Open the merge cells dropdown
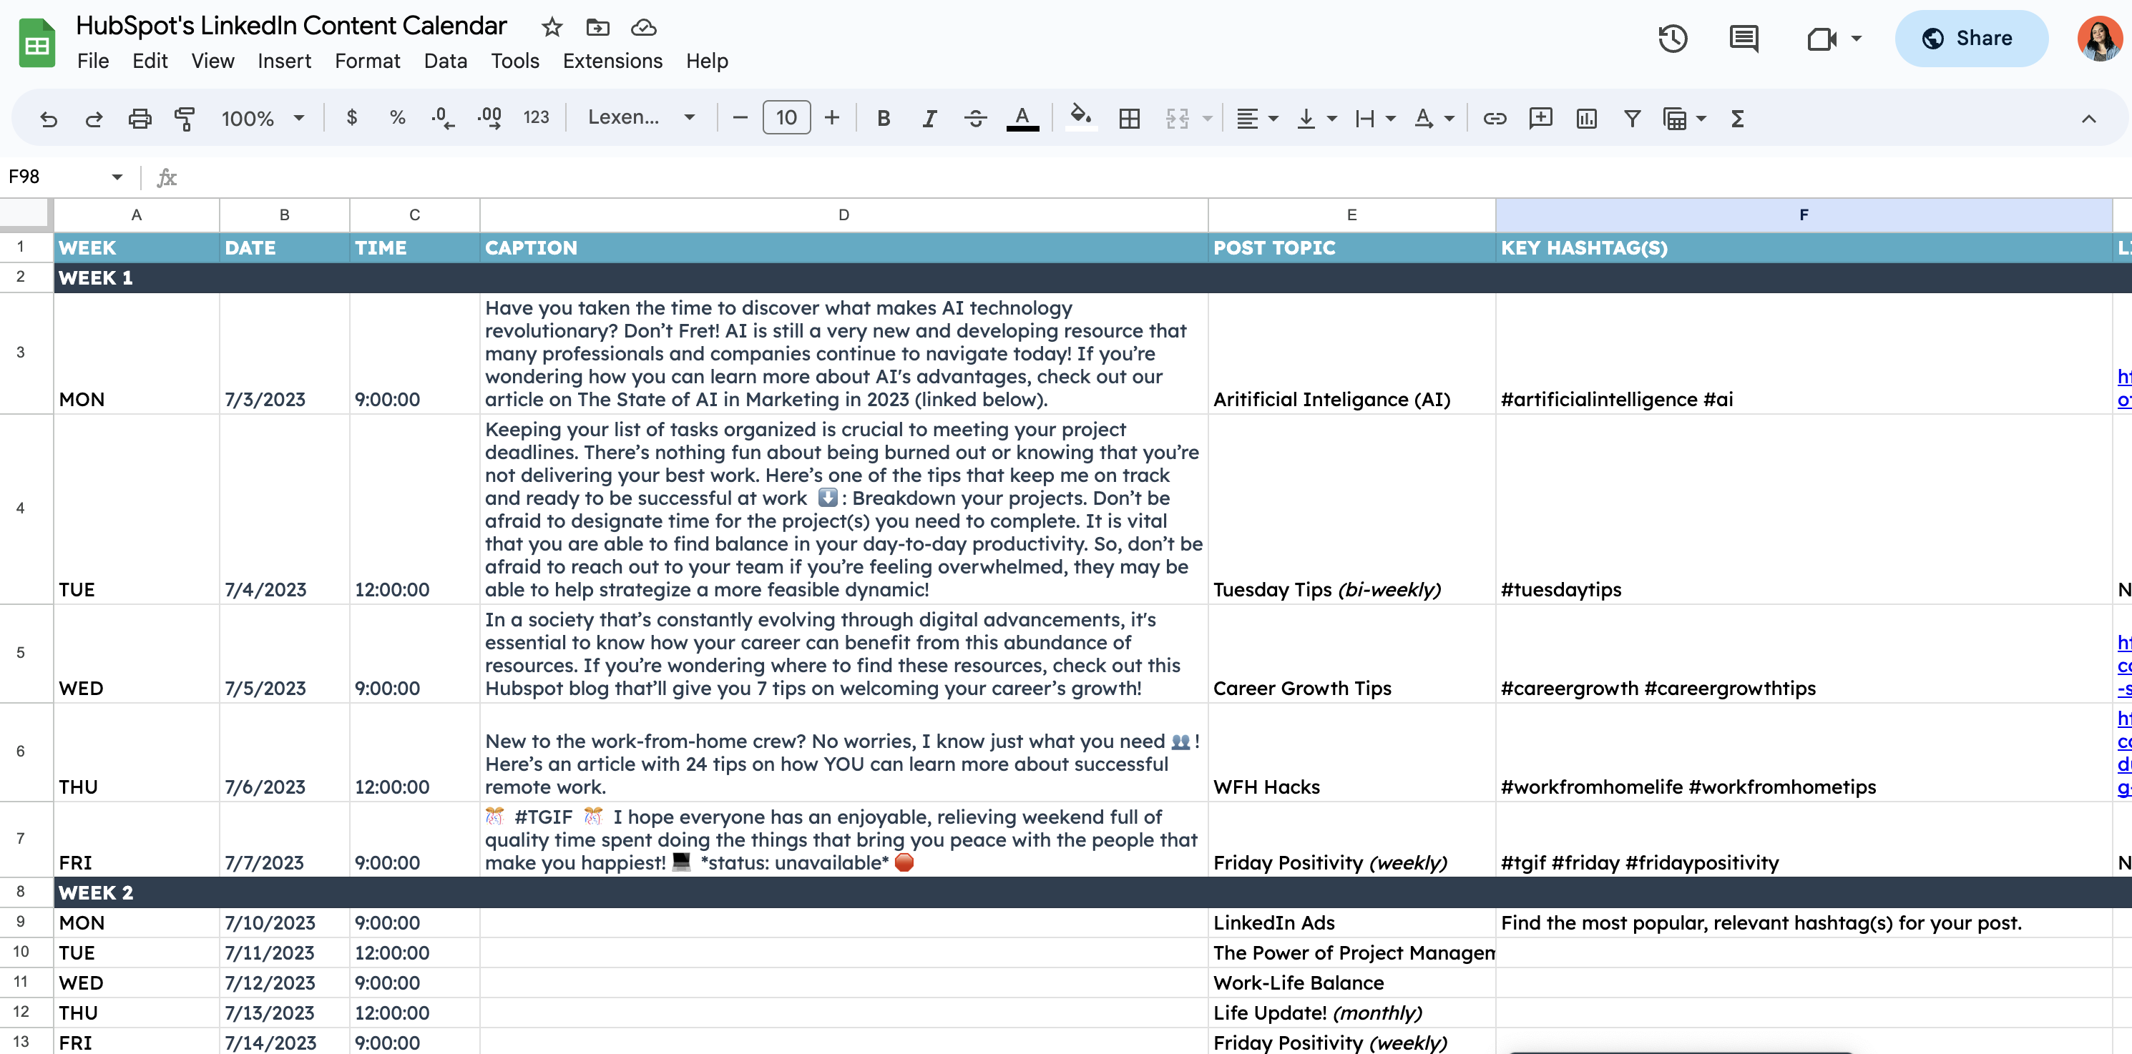This screenshot has height=1054, width=2132. [x=1208, y=117]
